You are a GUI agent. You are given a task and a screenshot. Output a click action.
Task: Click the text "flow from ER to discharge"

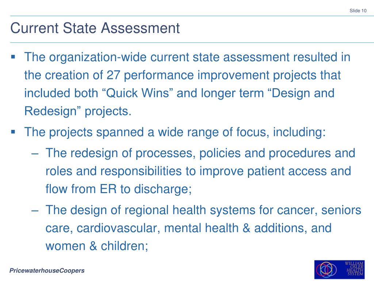[x=118, y=189]
